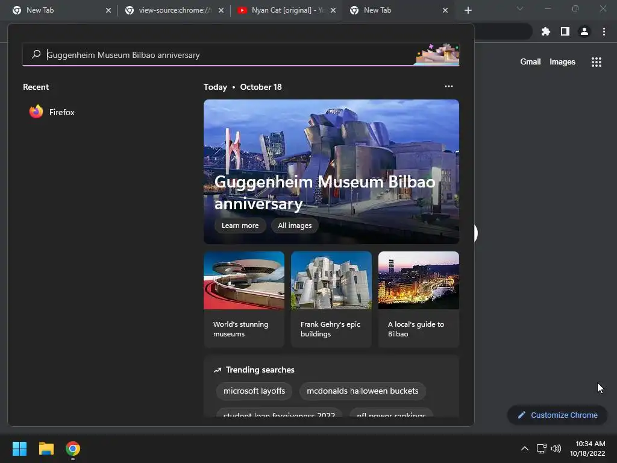This screenshot has width=617, height=463.
Task: Open World's stunning museums card
Action: tap(244, 299)
